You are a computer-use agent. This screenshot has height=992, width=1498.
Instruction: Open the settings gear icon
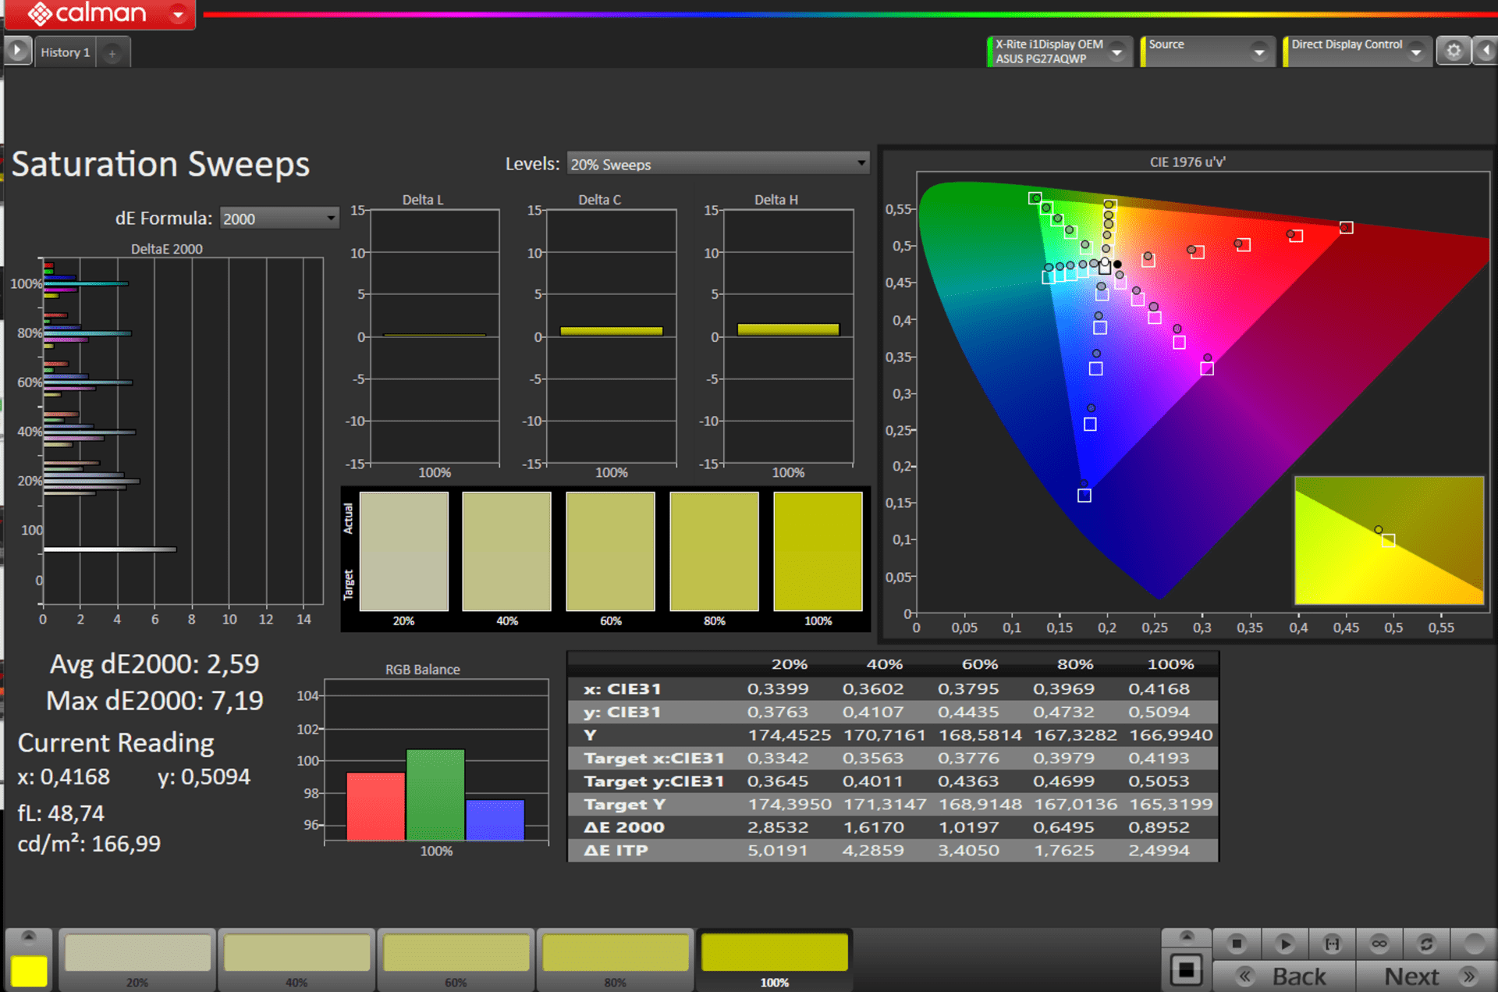pos(1454,52)
